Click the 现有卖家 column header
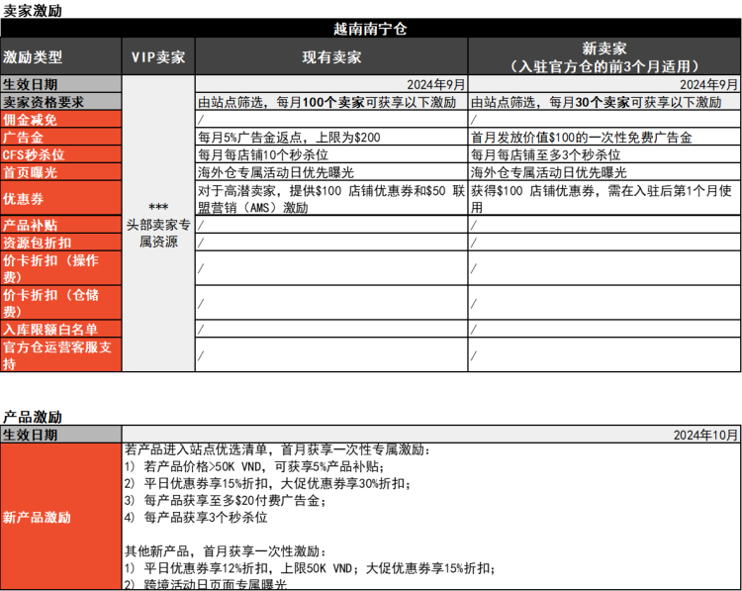 click(331, 57)
